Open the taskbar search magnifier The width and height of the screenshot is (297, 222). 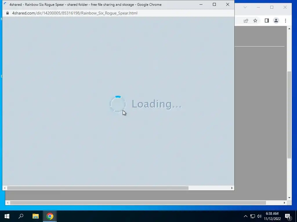click(x=21, y=216)
